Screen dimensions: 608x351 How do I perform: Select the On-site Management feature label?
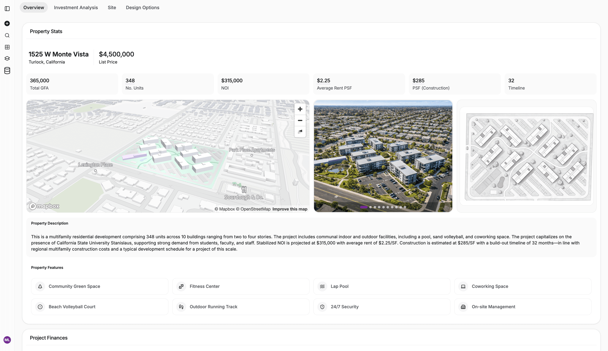pos(493,307)
